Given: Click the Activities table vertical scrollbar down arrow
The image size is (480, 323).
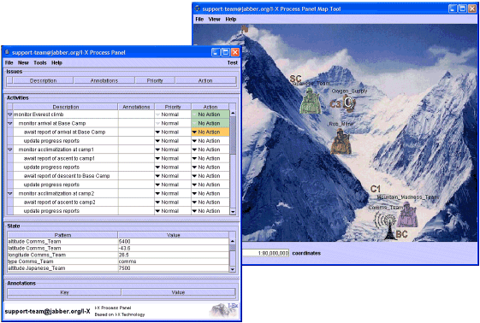Looking at the screenshot, I should [x=233, y=211].
